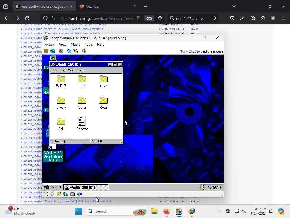Select the Drivers folder
The height and width of the screenshot is (218, 290).
(61, 103)
